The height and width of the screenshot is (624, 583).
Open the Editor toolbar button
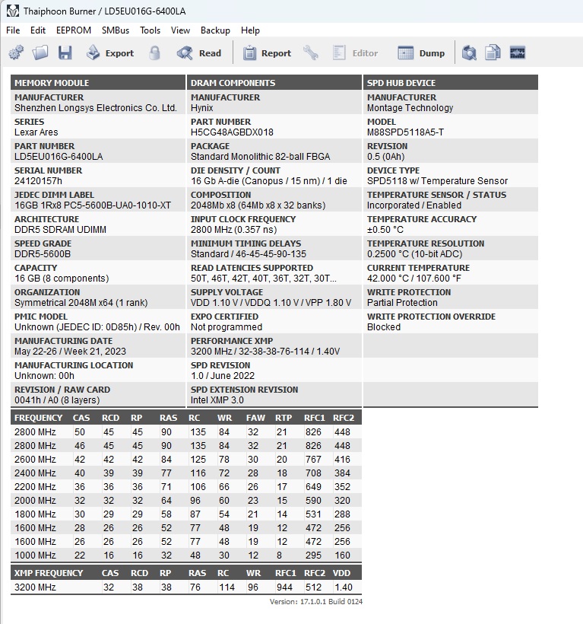pos(355,53)
